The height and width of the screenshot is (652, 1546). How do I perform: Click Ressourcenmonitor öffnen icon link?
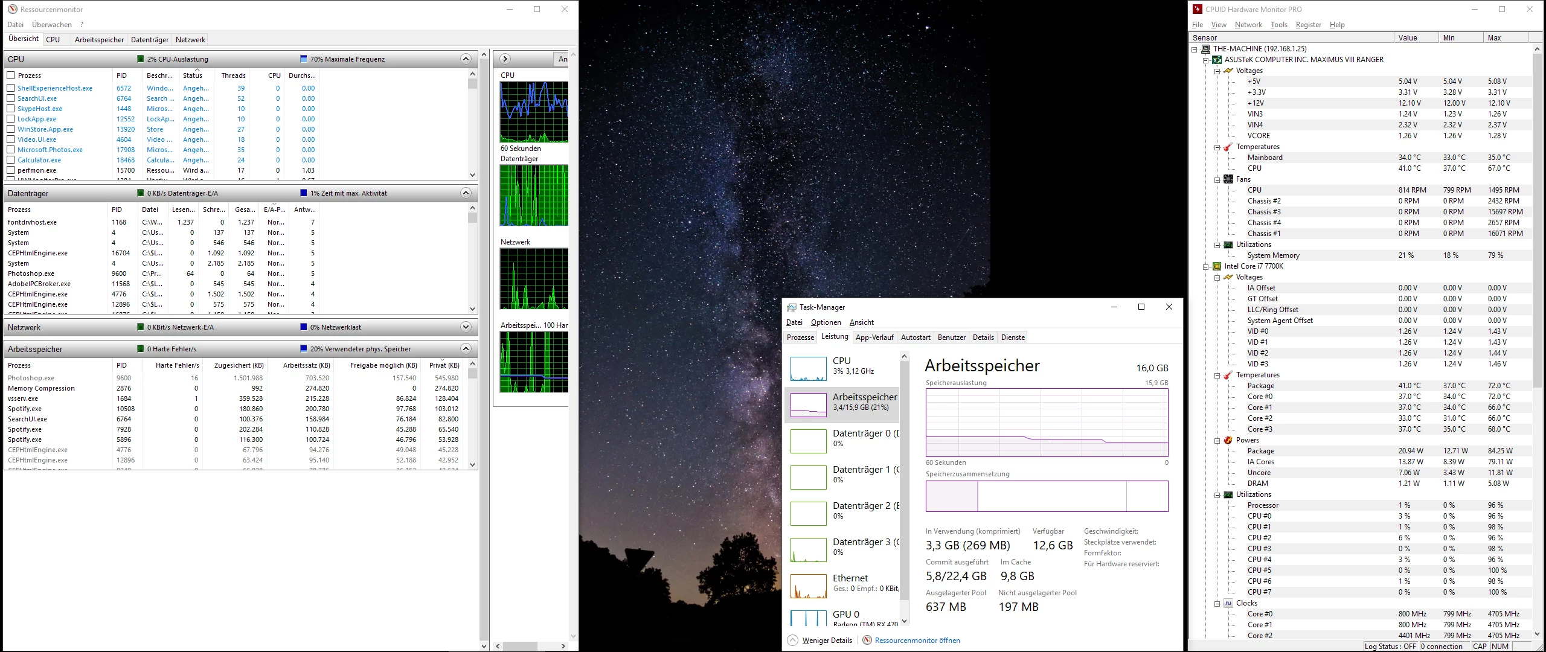(x=867, y=641)
